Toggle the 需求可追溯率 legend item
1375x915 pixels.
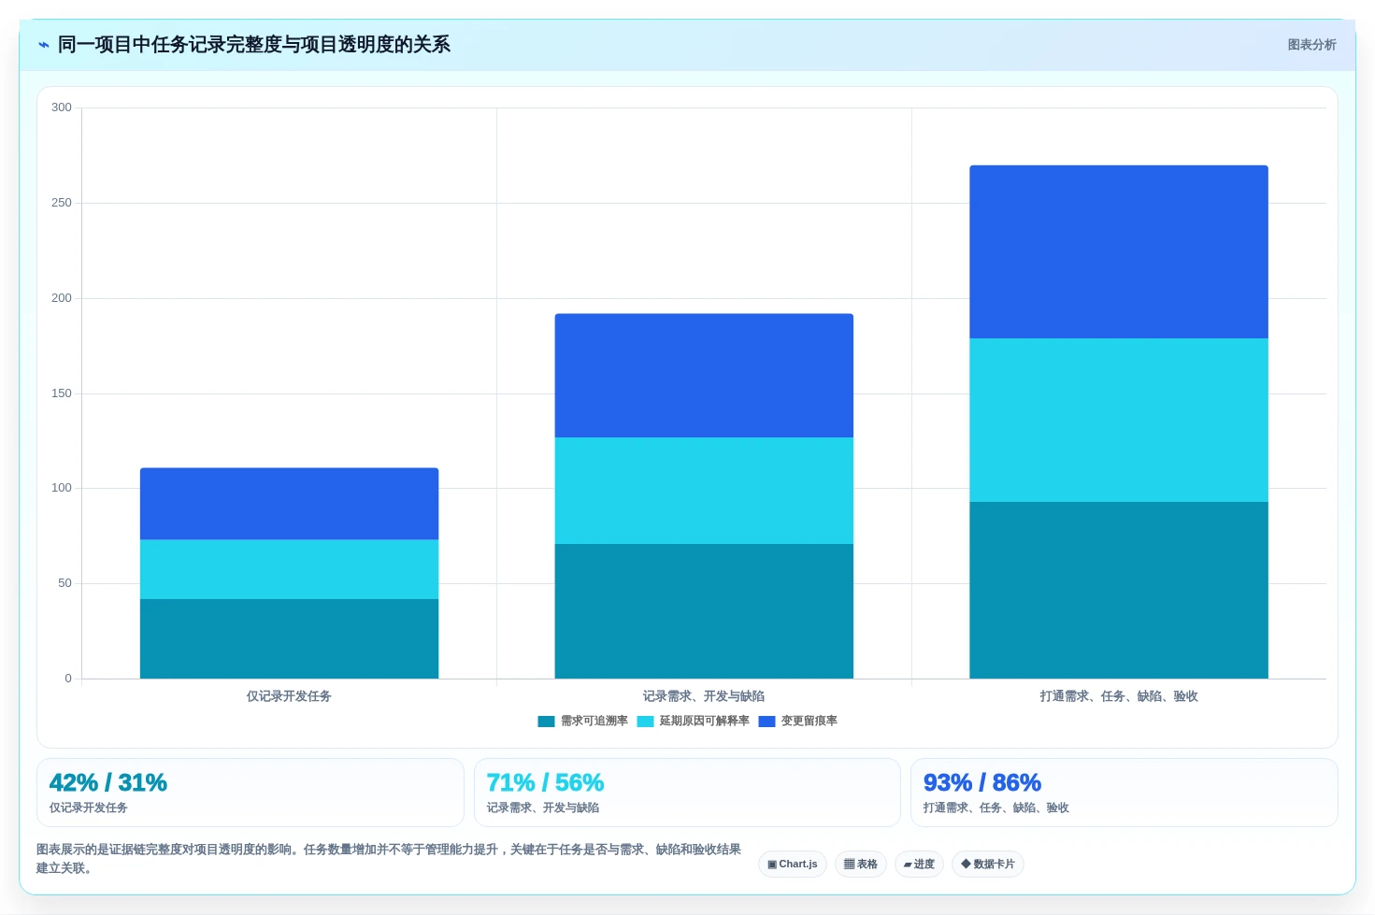click(583, 722)
